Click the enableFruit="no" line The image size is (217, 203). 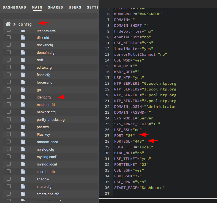132,37
